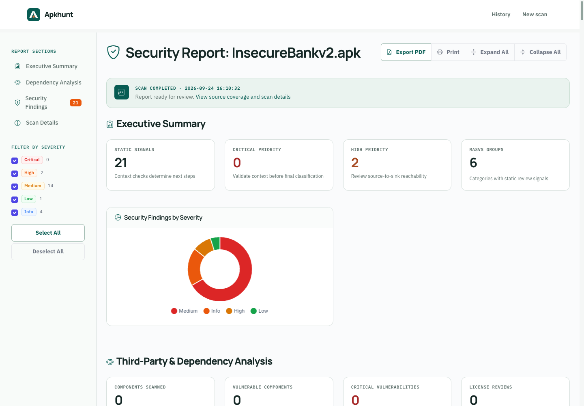Click the Scan Details info icon

[17, 123]
